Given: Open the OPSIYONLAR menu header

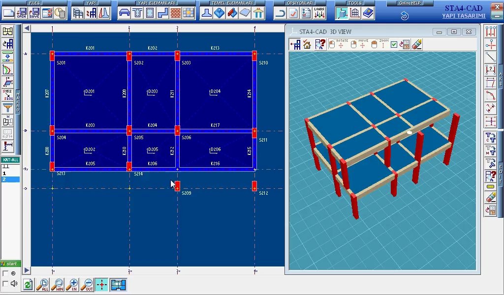Looking at the screenshot, I should (300, 3).
